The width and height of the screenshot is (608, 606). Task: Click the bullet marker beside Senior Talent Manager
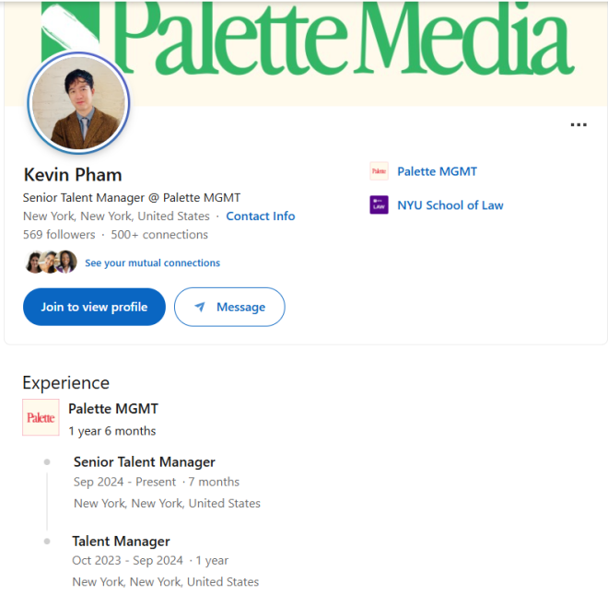(x=47, y=461)
